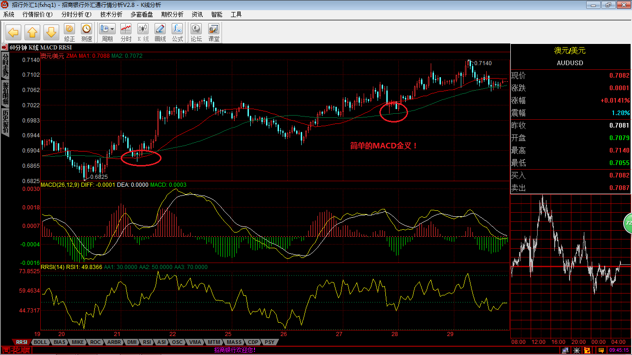Viewport: 632px width, 355px height.
Task: Switch to the VMA indicator tab
Action: pos(195,342)
